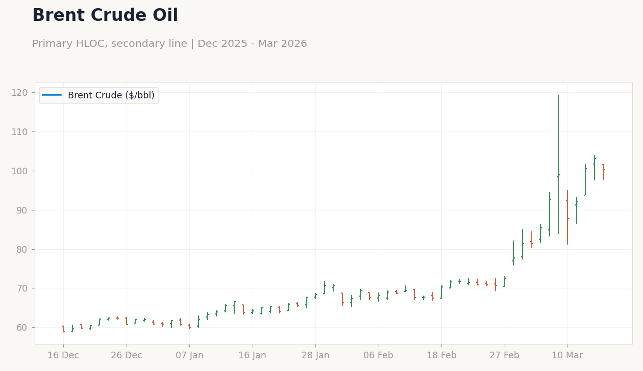Click y-axis label 80
This screenshot has height=371, width=643.
click(x=21, y=249)
